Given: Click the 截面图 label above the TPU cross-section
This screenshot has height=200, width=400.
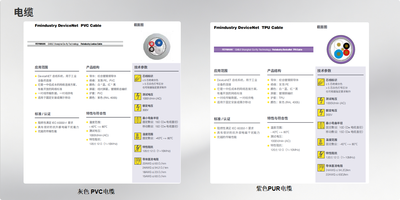Looking at the screenshot, I should [322, 27].
